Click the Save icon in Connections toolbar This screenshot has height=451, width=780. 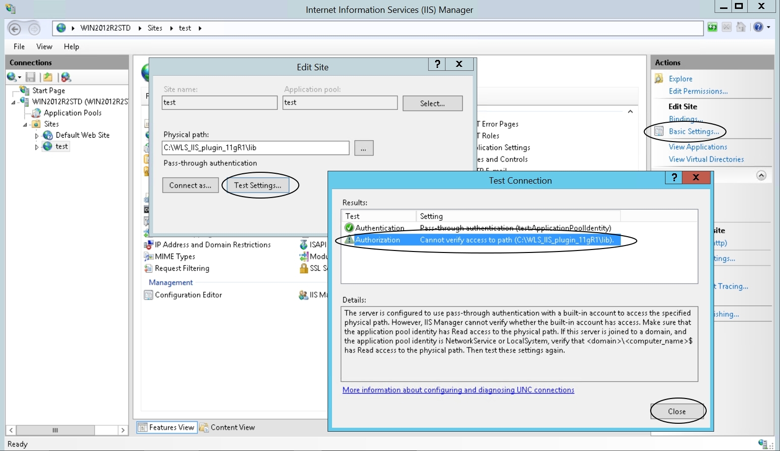pyautogui.click(x=31, y=77)
